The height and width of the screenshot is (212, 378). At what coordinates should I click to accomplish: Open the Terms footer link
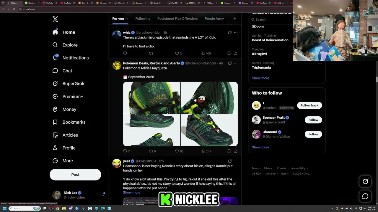click(x=255, y=168)
